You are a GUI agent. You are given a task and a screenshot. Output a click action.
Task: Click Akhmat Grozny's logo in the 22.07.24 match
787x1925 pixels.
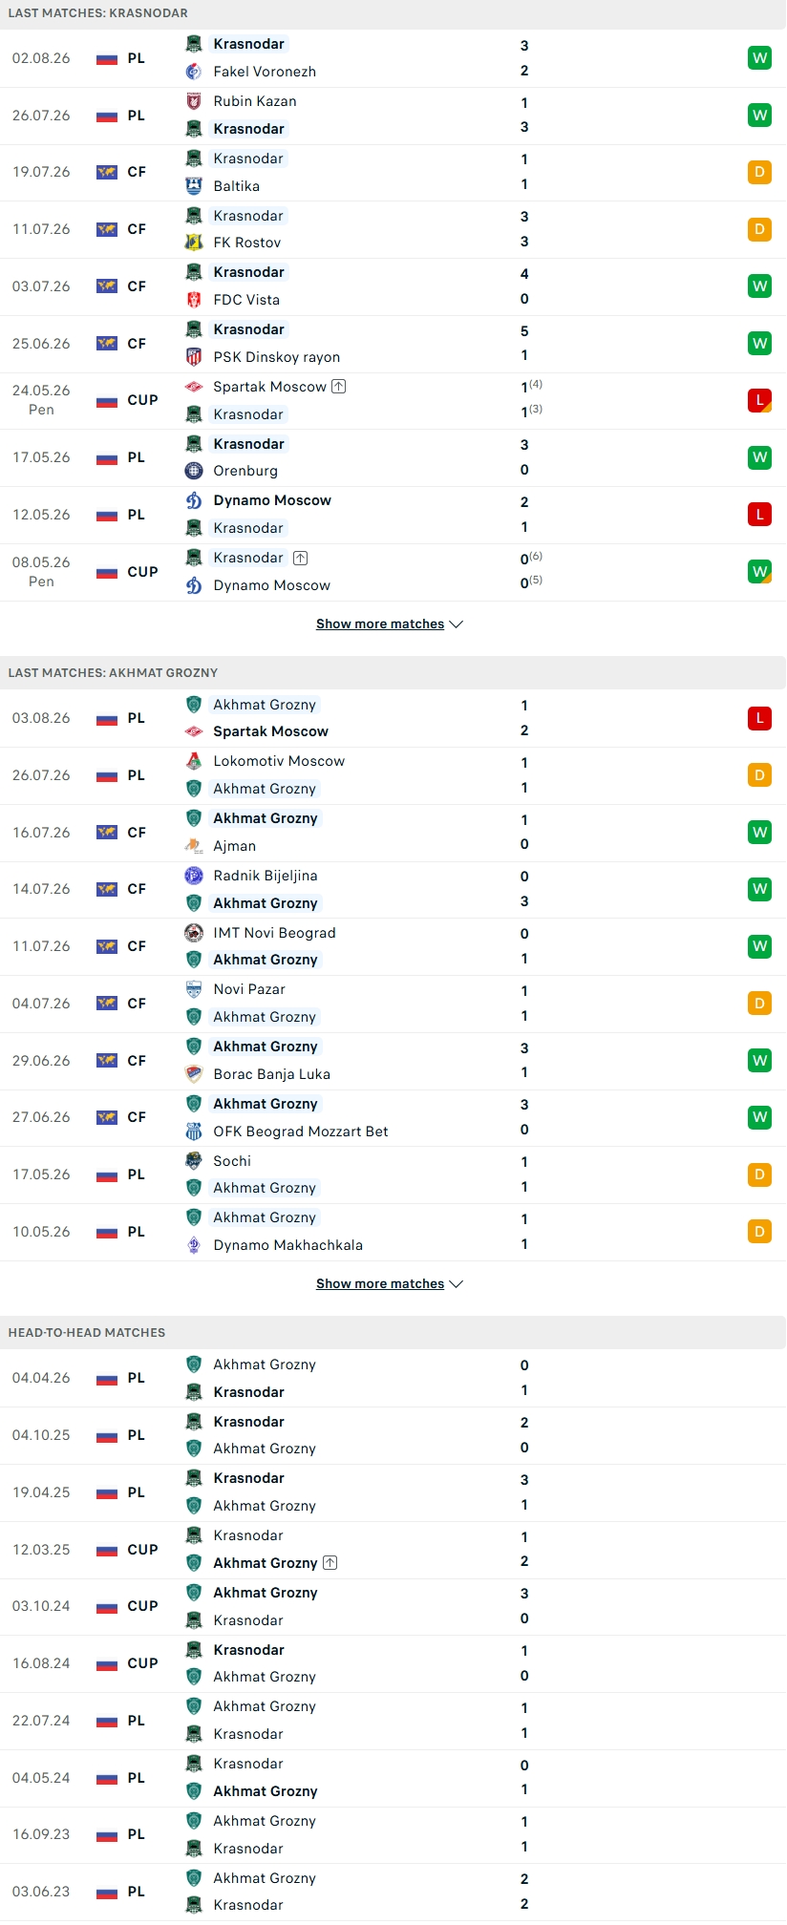(194, 1706)
